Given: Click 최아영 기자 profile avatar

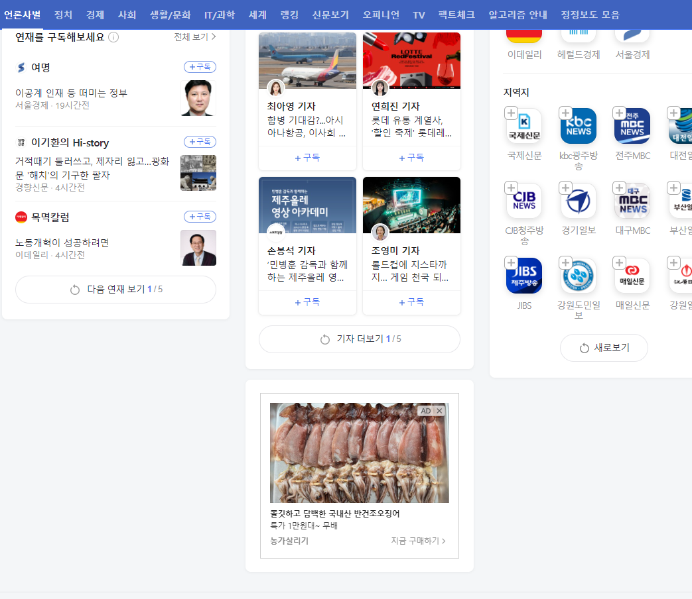Looking at the screenshot, I should [276, 88].
